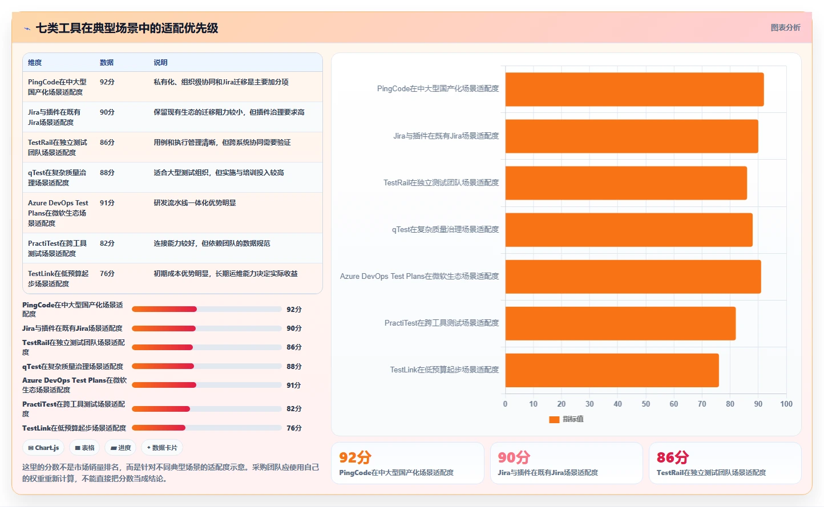Open the 90分 Jira summary card
The width and height of the screenshot is (824, 507).
click(x=566, y=463)
